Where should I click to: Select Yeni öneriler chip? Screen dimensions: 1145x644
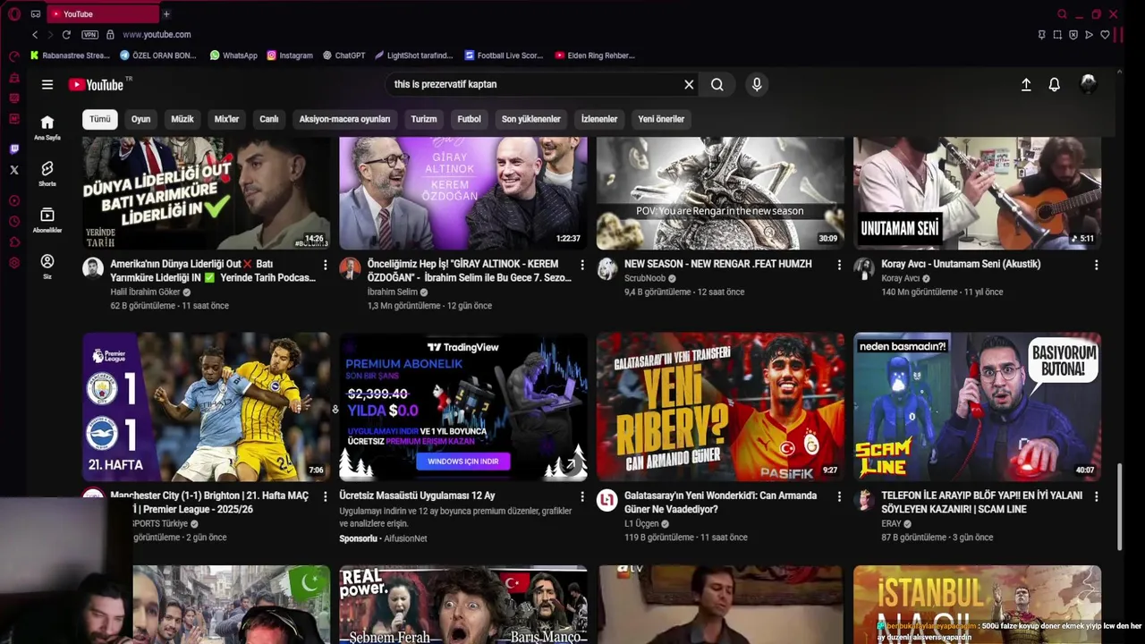(661, 119)
